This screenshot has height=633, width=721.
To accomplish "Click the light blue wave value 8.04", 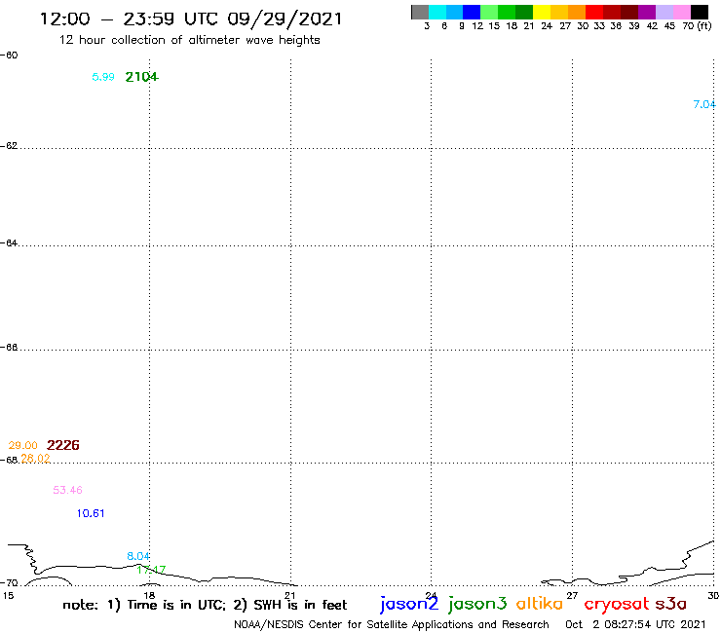I will 138,556.
